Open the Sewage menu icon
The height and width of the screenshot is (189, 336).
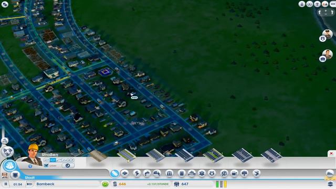point(157,173)
